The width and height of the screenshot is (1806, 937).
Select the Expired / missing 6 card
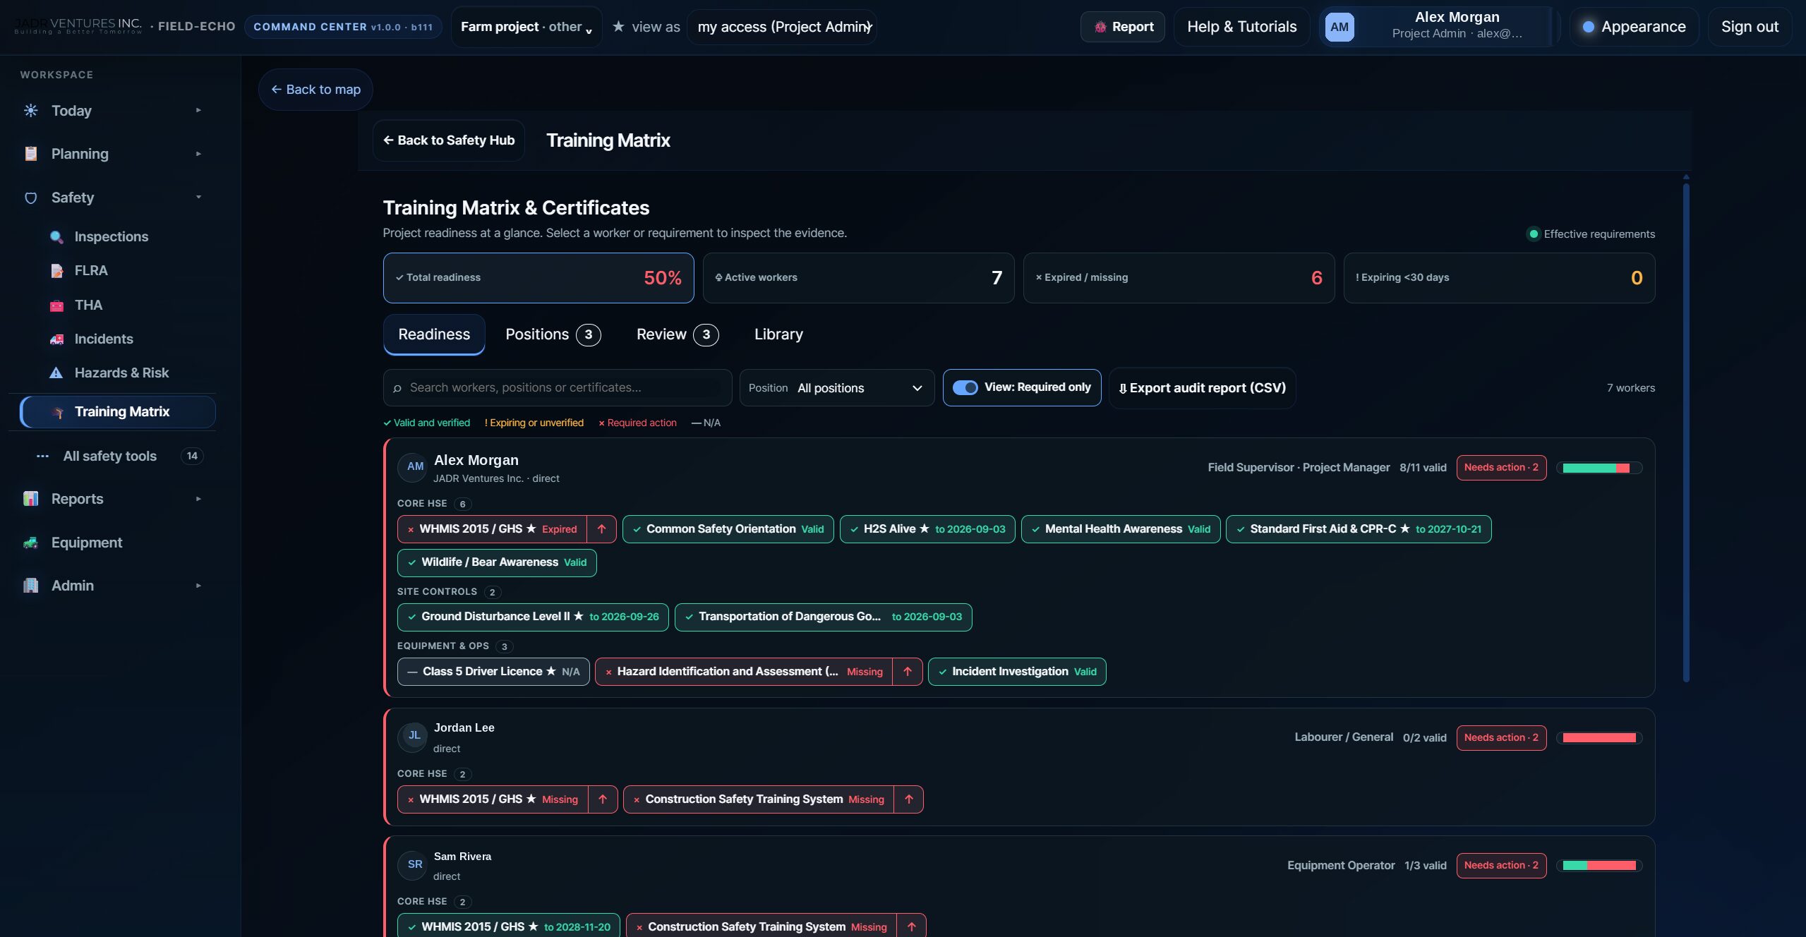click(1179, 278)
